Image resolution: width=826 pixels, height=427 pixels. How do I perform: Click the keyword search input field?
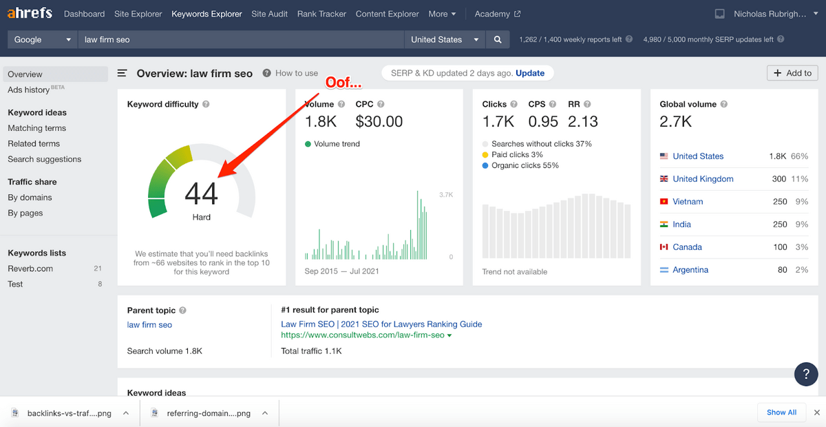[241, 40]
